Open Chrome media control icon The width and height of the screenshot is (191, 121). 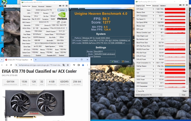74,65
